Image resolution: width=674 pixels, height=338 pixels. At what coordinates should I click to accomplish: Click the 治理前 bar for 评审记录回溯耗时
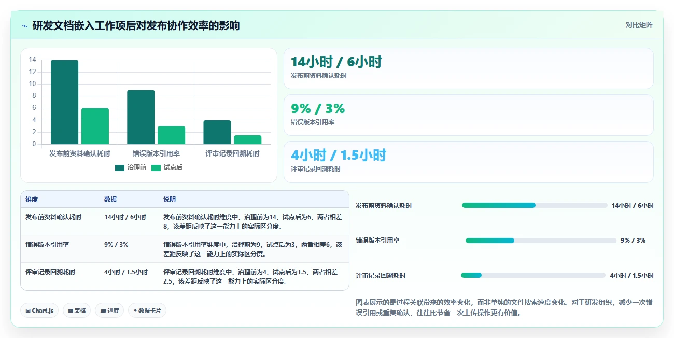pyautogui.click(x=217, y=132)
